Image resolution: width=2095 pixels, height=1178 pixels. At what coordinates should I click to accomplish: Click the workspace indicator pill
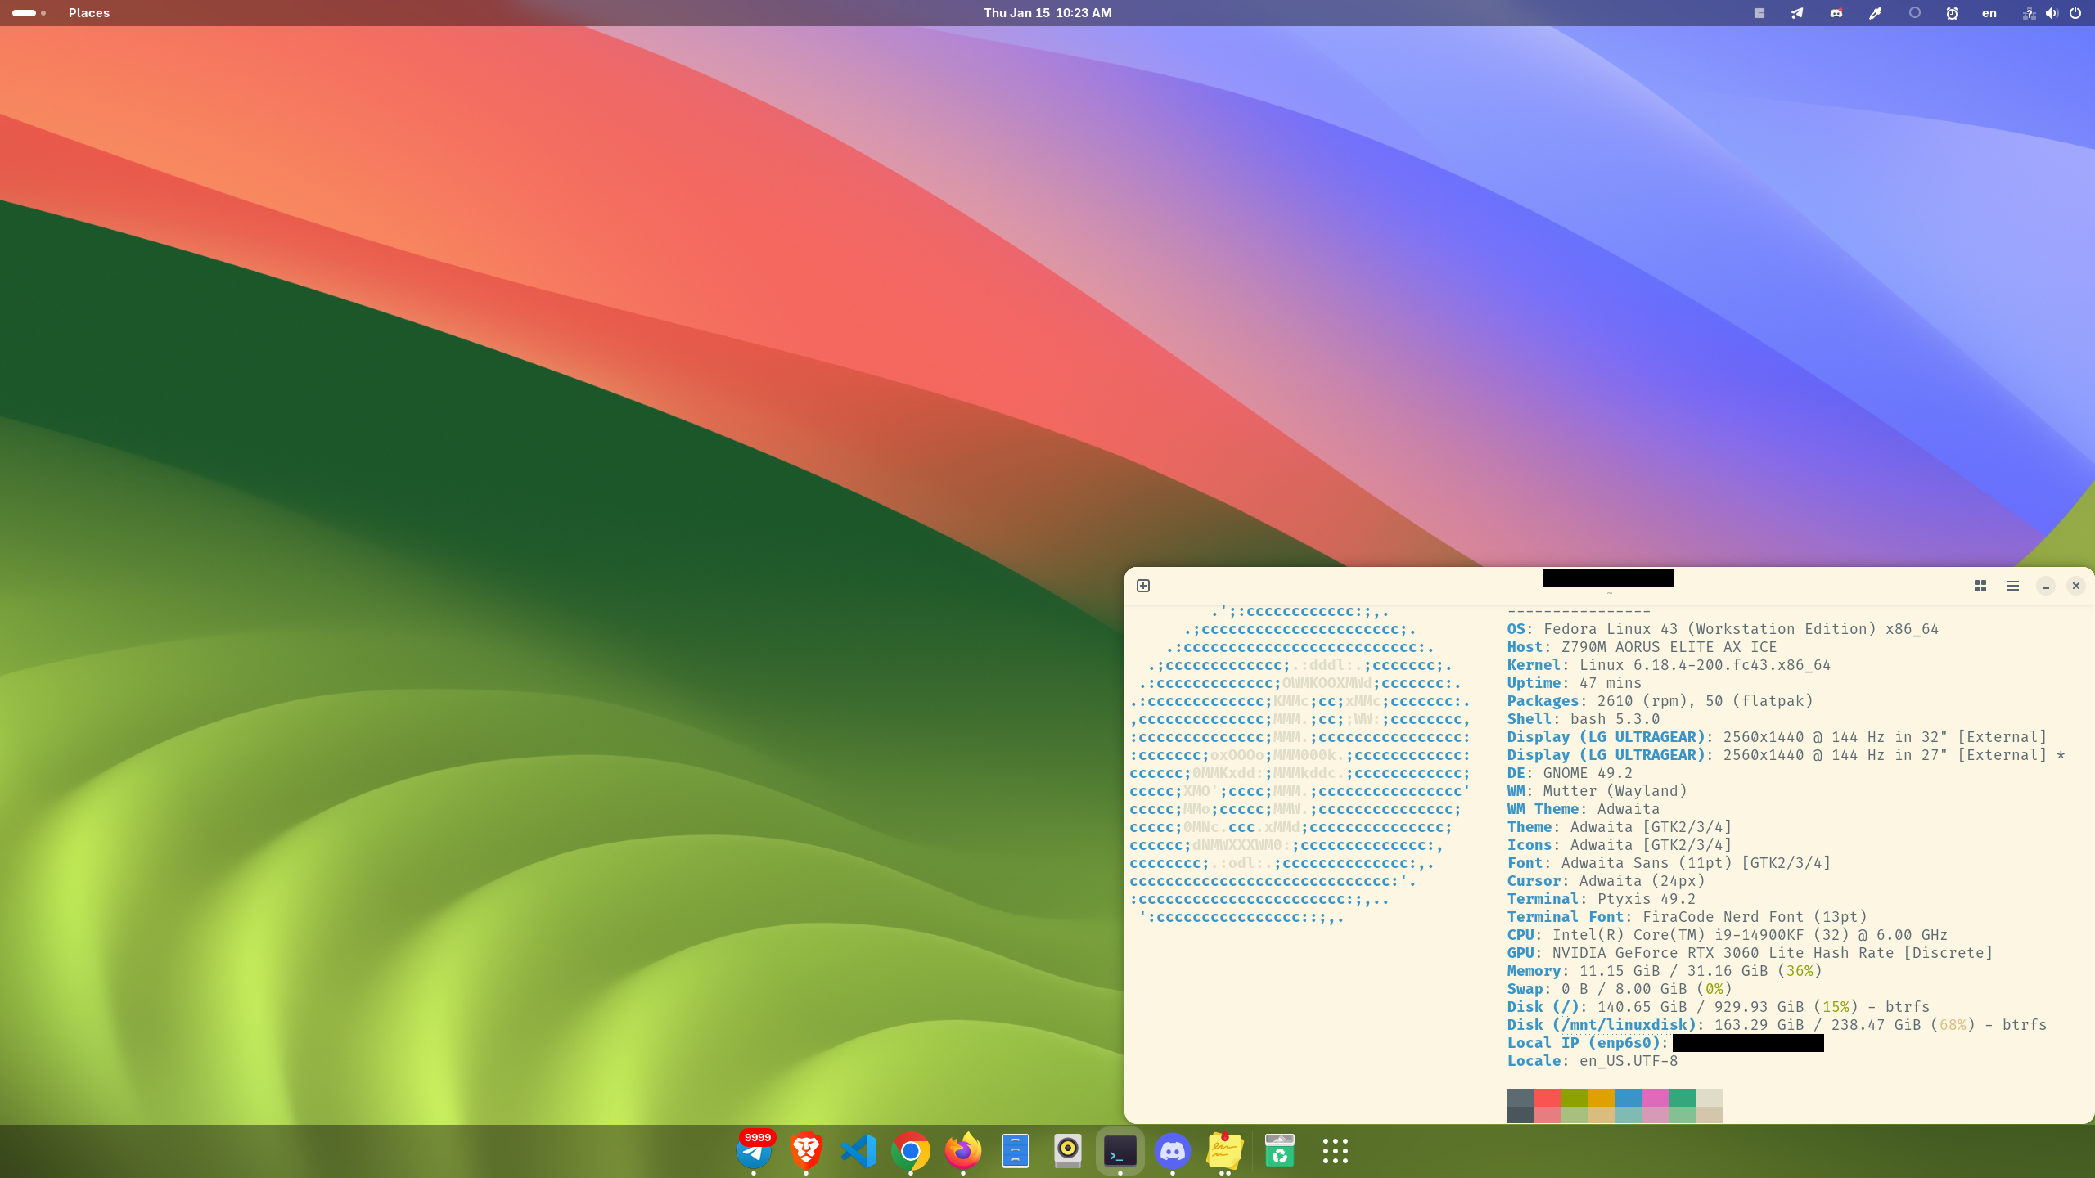click(25, 13)
